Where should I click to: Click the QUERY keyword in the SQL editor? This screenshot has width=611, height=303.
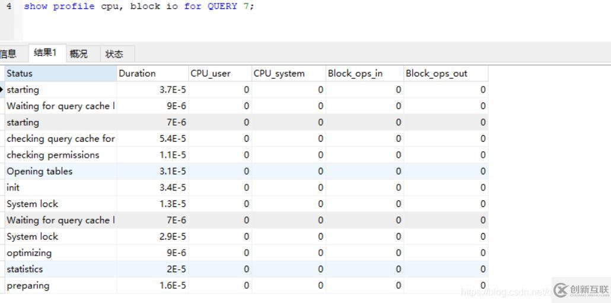click(x=222, y=7)
